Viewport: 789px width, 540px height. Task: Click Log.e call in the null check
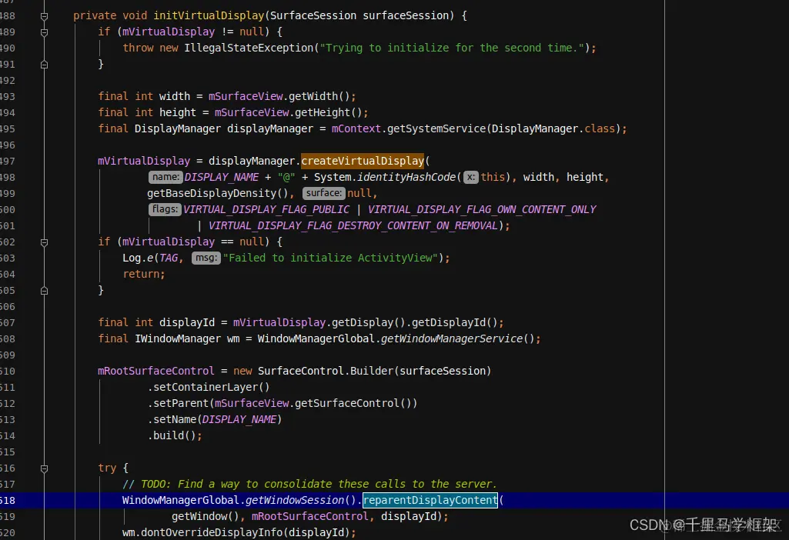pos(137,258)
